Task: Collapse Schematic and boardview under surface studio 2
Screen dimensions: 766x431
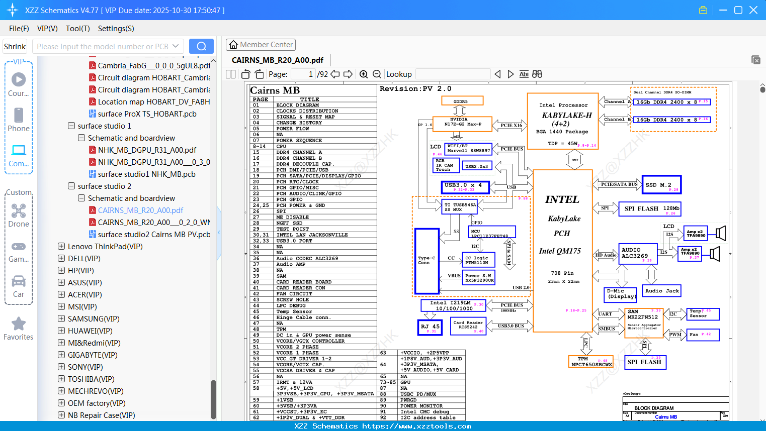Action: coord(81,198)
